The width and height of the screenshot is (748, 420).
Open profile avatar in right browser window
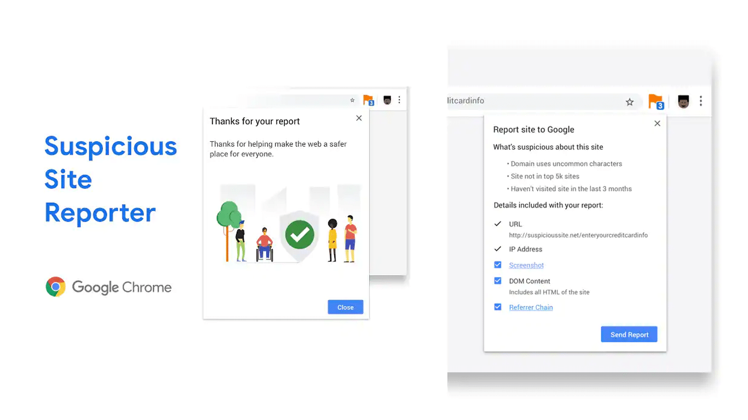[683, 101]
